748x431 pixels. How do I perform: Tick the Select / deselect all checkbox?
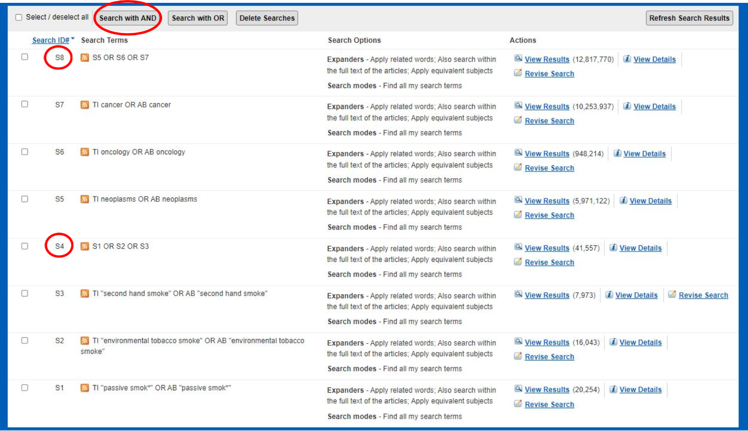19,18
